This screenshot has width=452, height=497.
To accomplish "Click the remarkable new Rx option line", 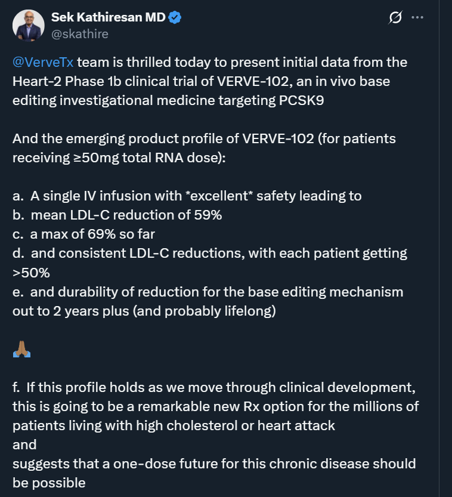I will click(216, 407).
